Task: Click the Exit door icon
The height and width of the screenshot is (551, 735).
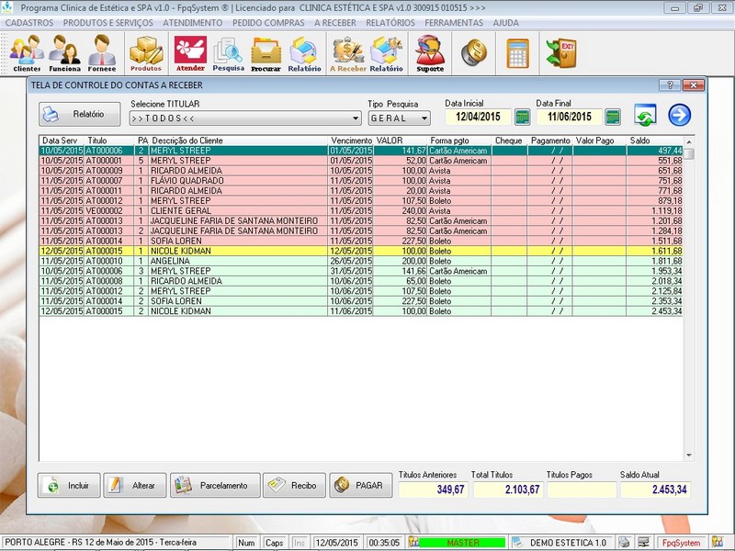Action: point(561,52)
